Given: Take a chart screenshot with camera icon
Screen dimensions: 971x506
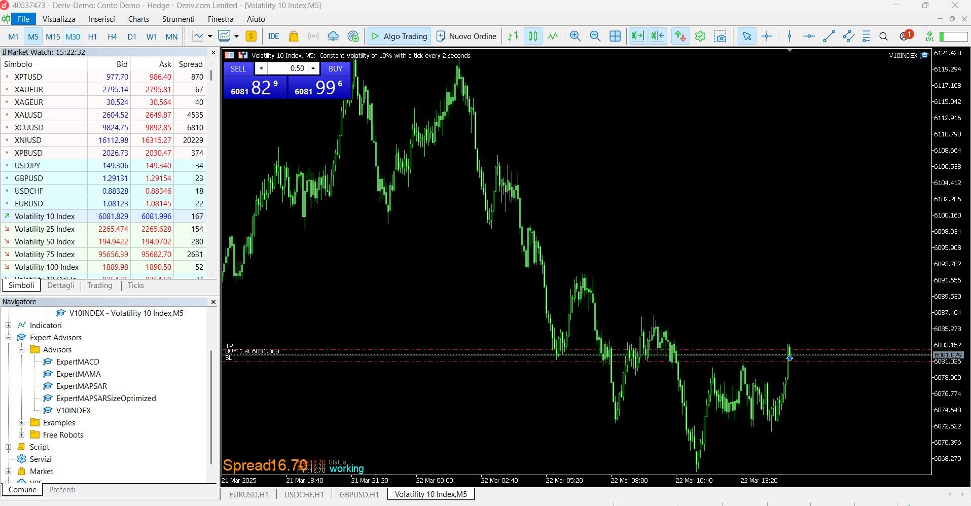Looking at the screenshot, I should [720, 37].
